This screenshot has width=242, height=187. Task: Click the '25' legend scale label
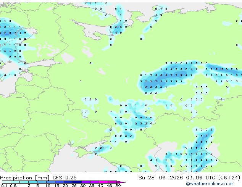pyautogui.click(x=74, y=185)
